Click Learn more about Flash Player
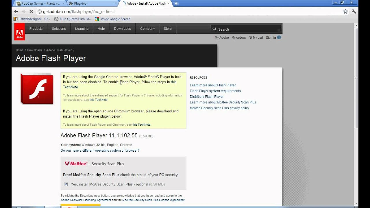370x208 pixels. pos(213,85)
